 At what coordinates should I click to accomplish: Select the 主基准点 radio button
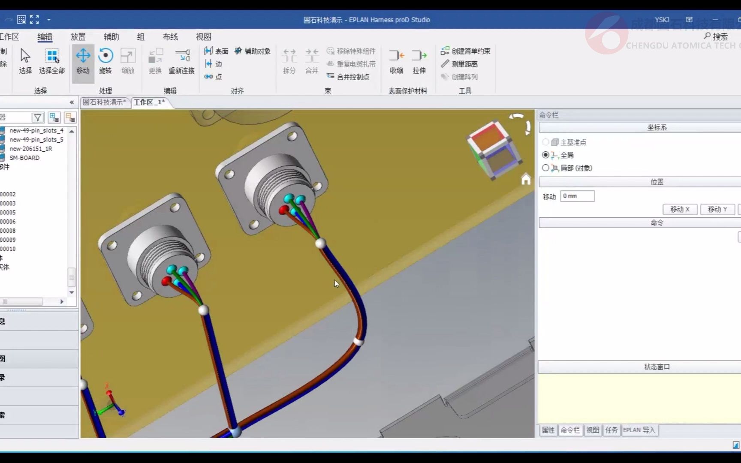(546, 142)
